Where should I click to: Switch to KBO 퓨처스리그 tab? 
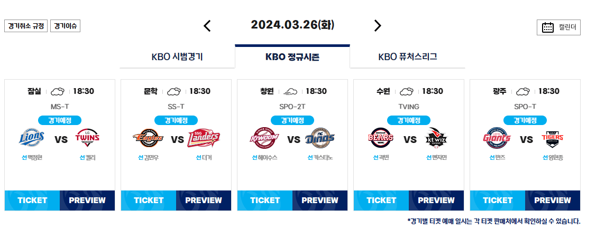tap(407, 57)
